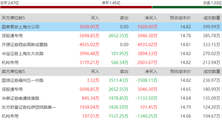This screenshot has height=120, width=222.
Task: Click the 预估成本价 header in buyer section
Action: [180, 18]
